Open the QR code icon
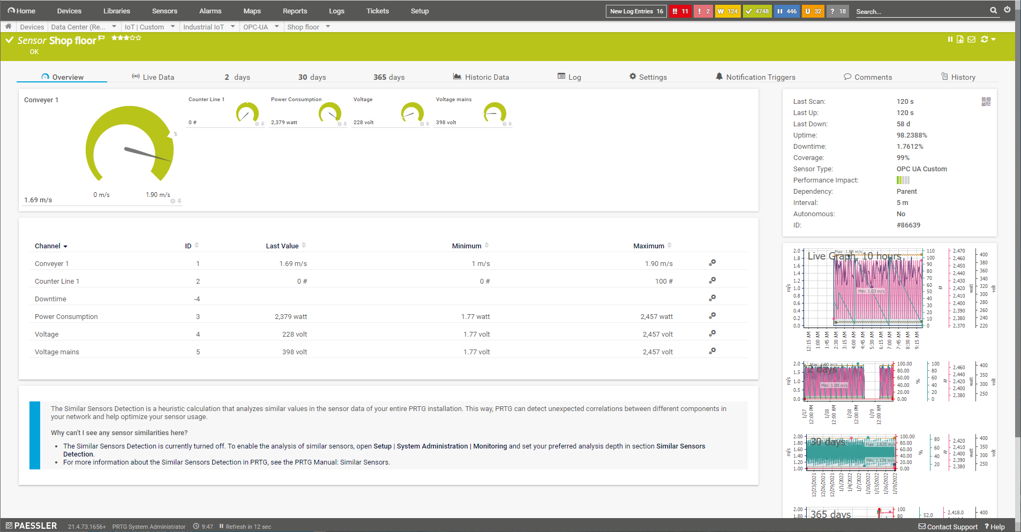This screenshot has height=532, width=1021. 986,102
